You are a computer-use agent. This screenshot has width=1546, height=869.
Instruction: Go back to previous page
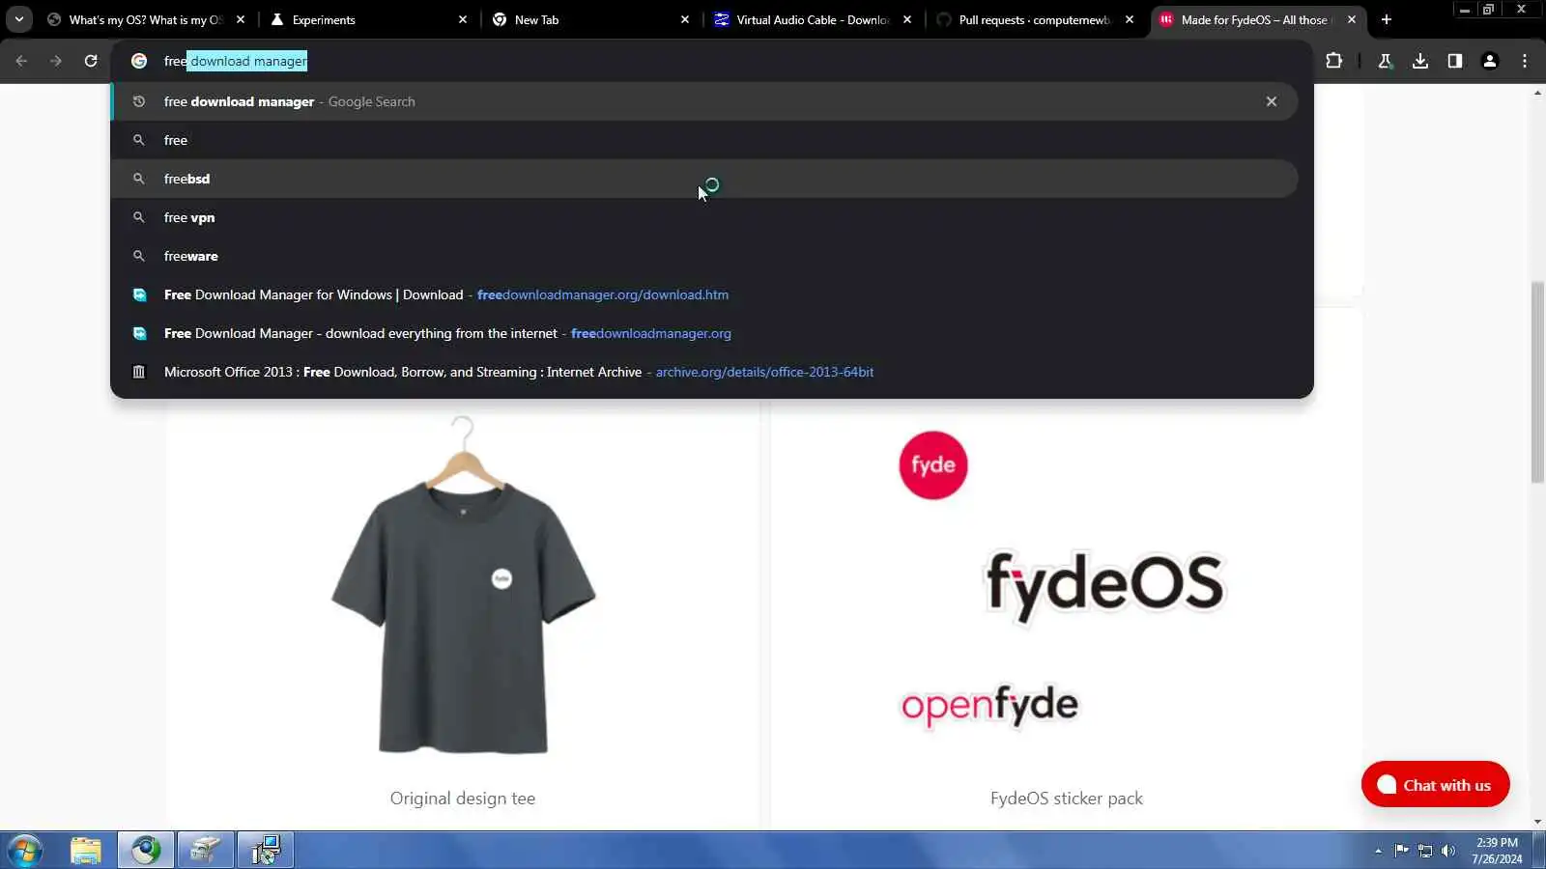21,61
